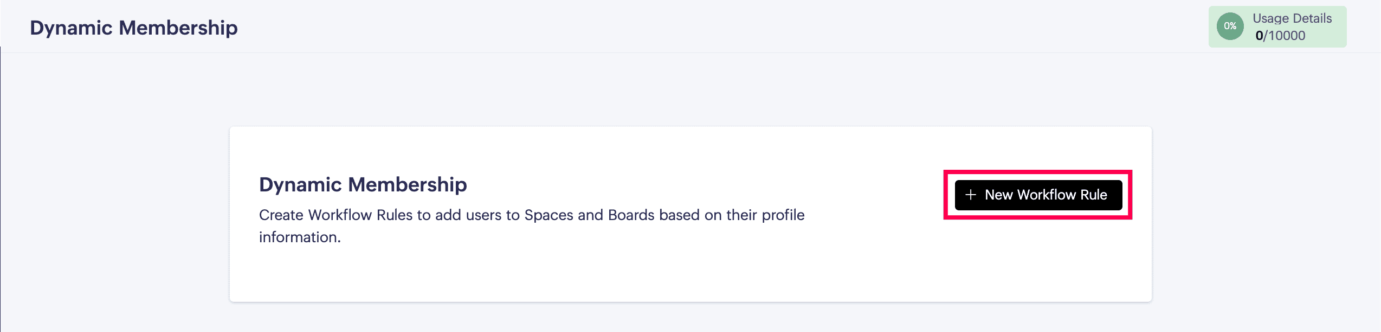Click the word "Membership" in page header
The width and height of the screenshot is (1381, 332).
click(178, 28)
